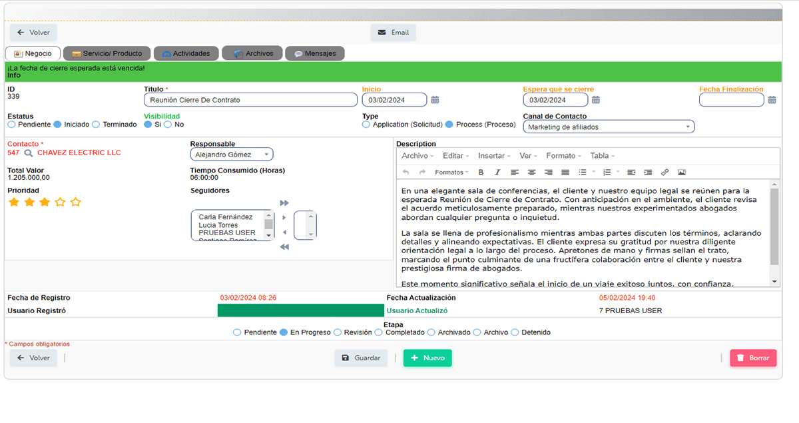This screenshot has height=423, width=799.
Task: Open the Espera que se cierre calendar
Action: coord(596,100)
